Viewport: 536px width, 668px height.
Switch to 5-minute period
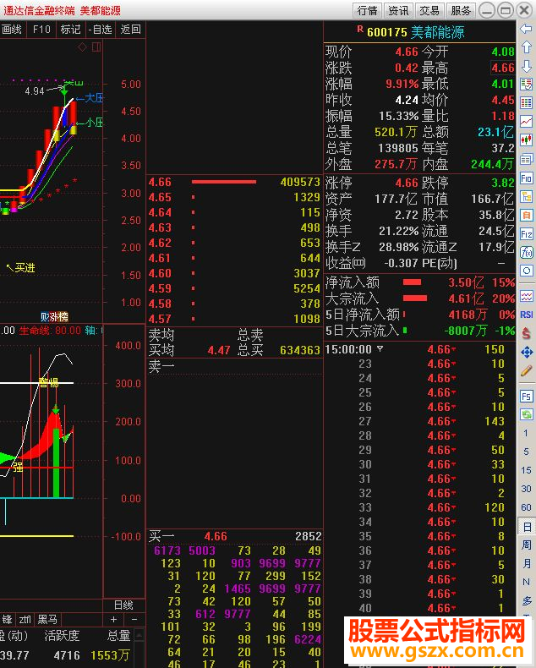coord(526,452)
